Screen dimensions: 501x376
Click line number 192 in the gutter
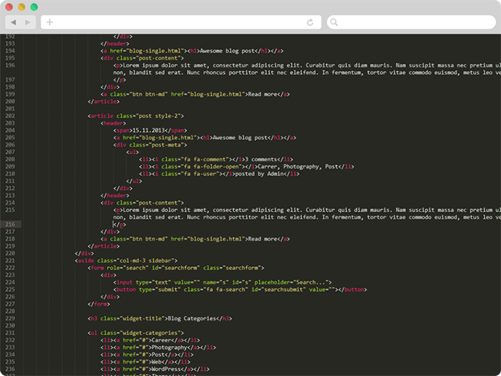coord(10,36)
